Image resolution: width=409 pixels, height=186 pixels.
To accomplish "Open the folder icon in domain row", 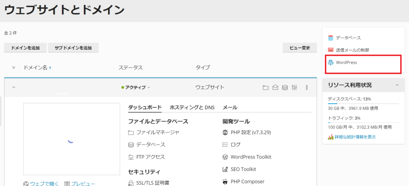I will click(266, 88).
